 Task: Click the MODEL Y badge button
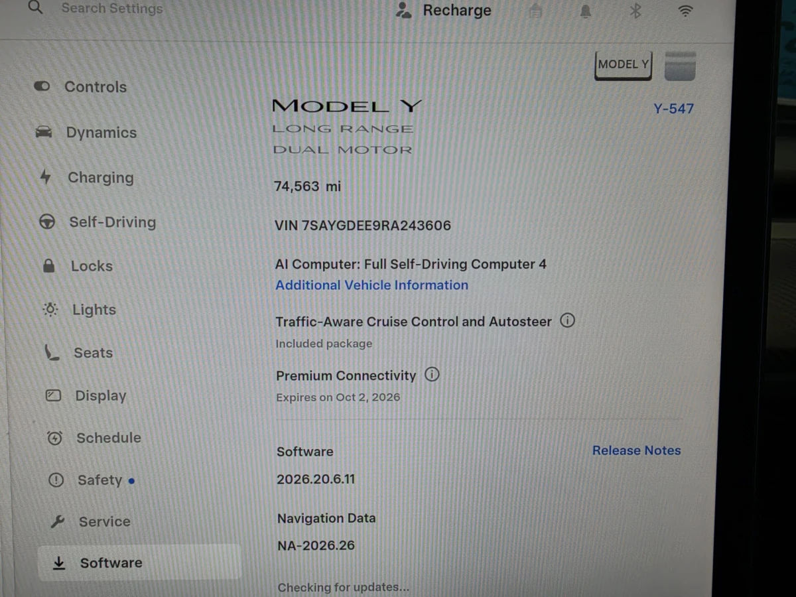(624, 65)
